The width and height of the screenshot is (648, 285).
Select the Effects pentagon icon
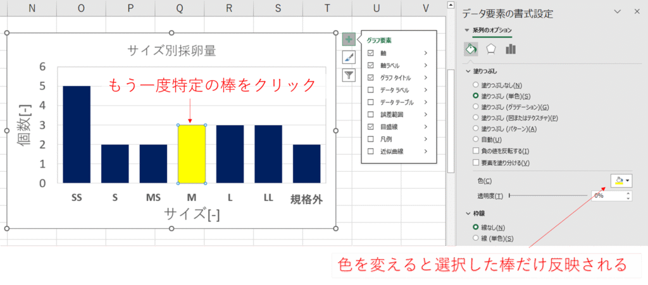[490, 49]
